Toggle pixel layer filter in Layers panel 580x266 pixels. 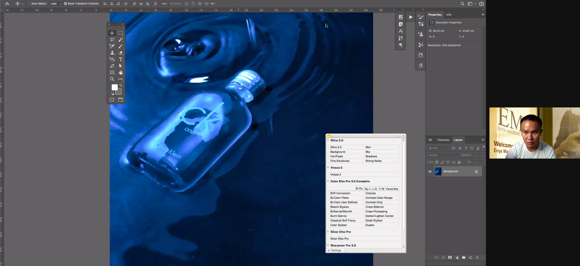454,148
